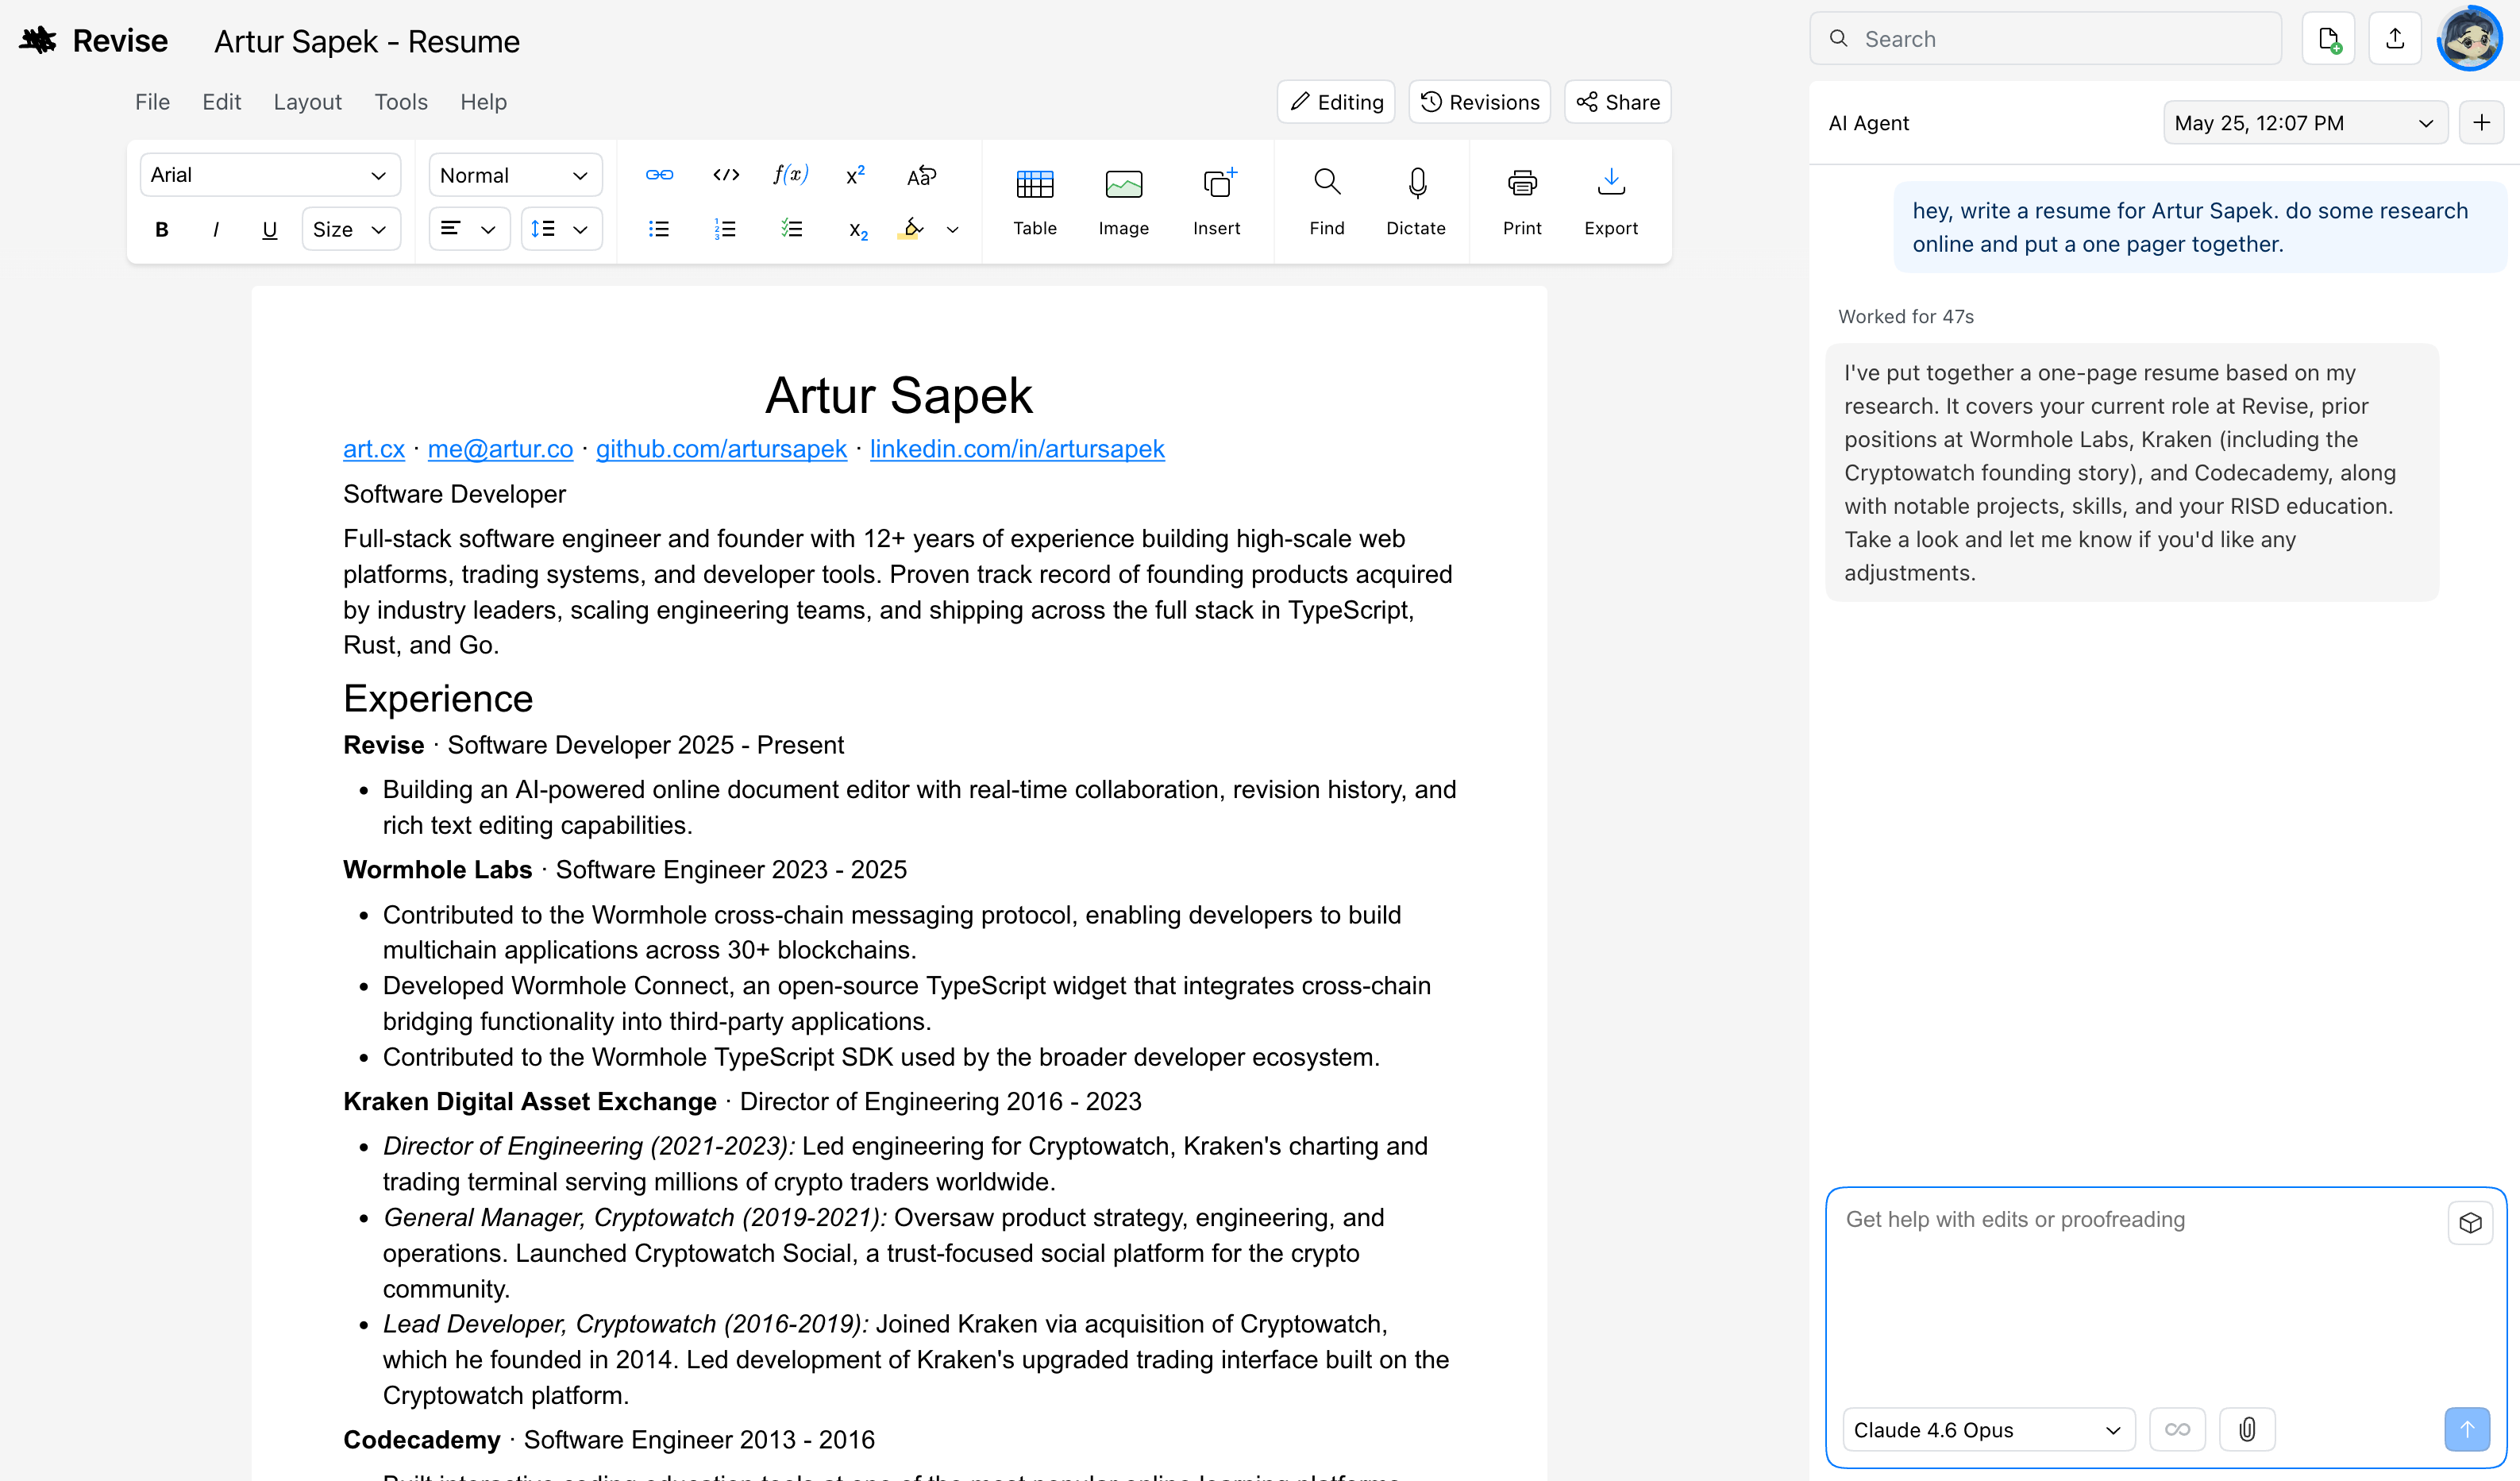This screenshot has height=1481, width=2520.
Task: Open the linkedin.com/in/artursapek link
Action: tap(1017, 449)
